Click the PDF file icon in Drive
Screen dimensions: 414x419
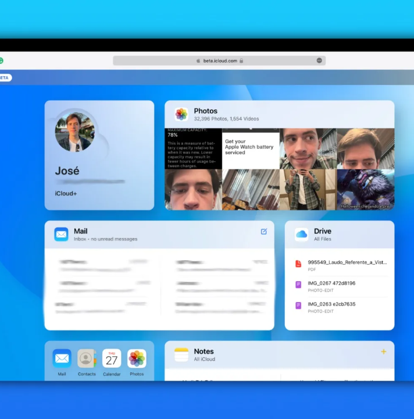(x=298, y=264)
